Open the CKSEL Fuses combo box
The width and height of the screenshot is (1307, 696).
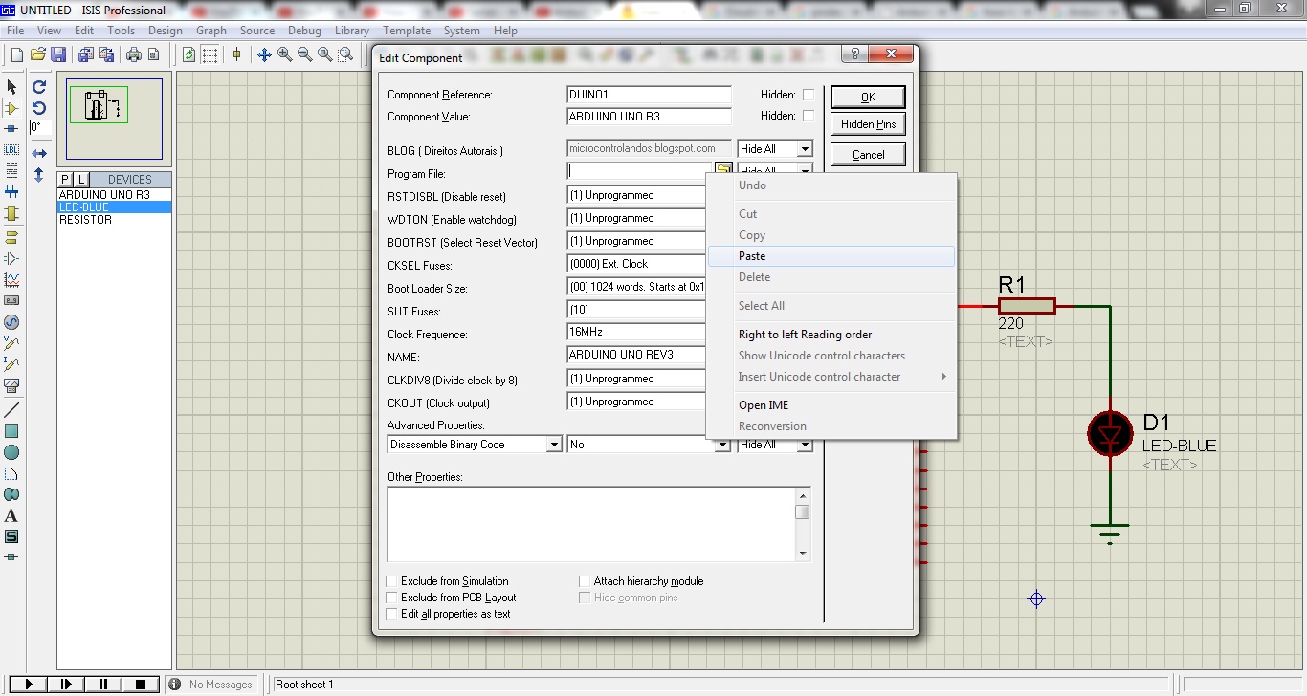(x=637, y=264)
